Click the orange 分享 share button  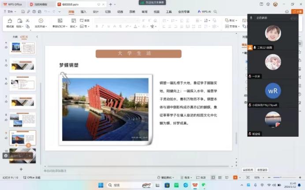298,12
